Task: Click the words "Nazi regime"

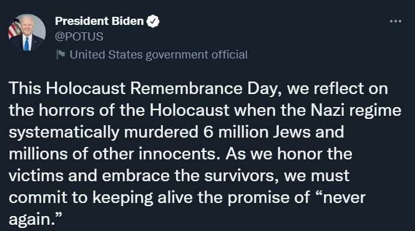Action: (356, 111)
